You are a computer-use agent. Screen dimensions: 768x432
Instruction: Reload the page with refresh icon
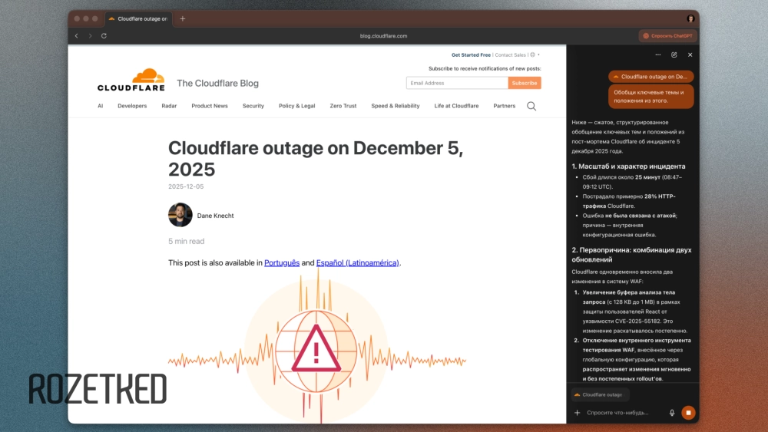tap(104, 36)
